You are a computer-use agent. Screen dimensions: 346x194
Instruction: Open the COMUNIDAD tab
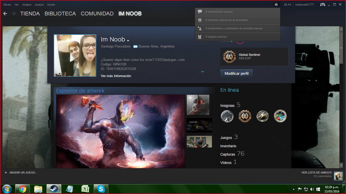point(97,14)
